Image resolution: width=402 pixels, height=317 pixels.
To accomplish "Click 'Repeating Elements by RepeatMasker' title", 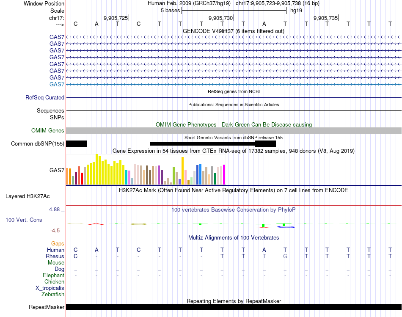I will pos(234,301).
